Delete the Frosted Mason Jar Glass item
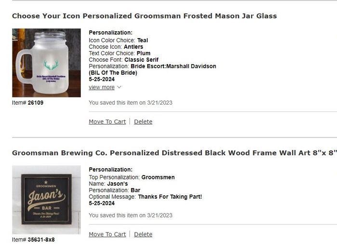337x244 pixels. click(x=143, y=122)
